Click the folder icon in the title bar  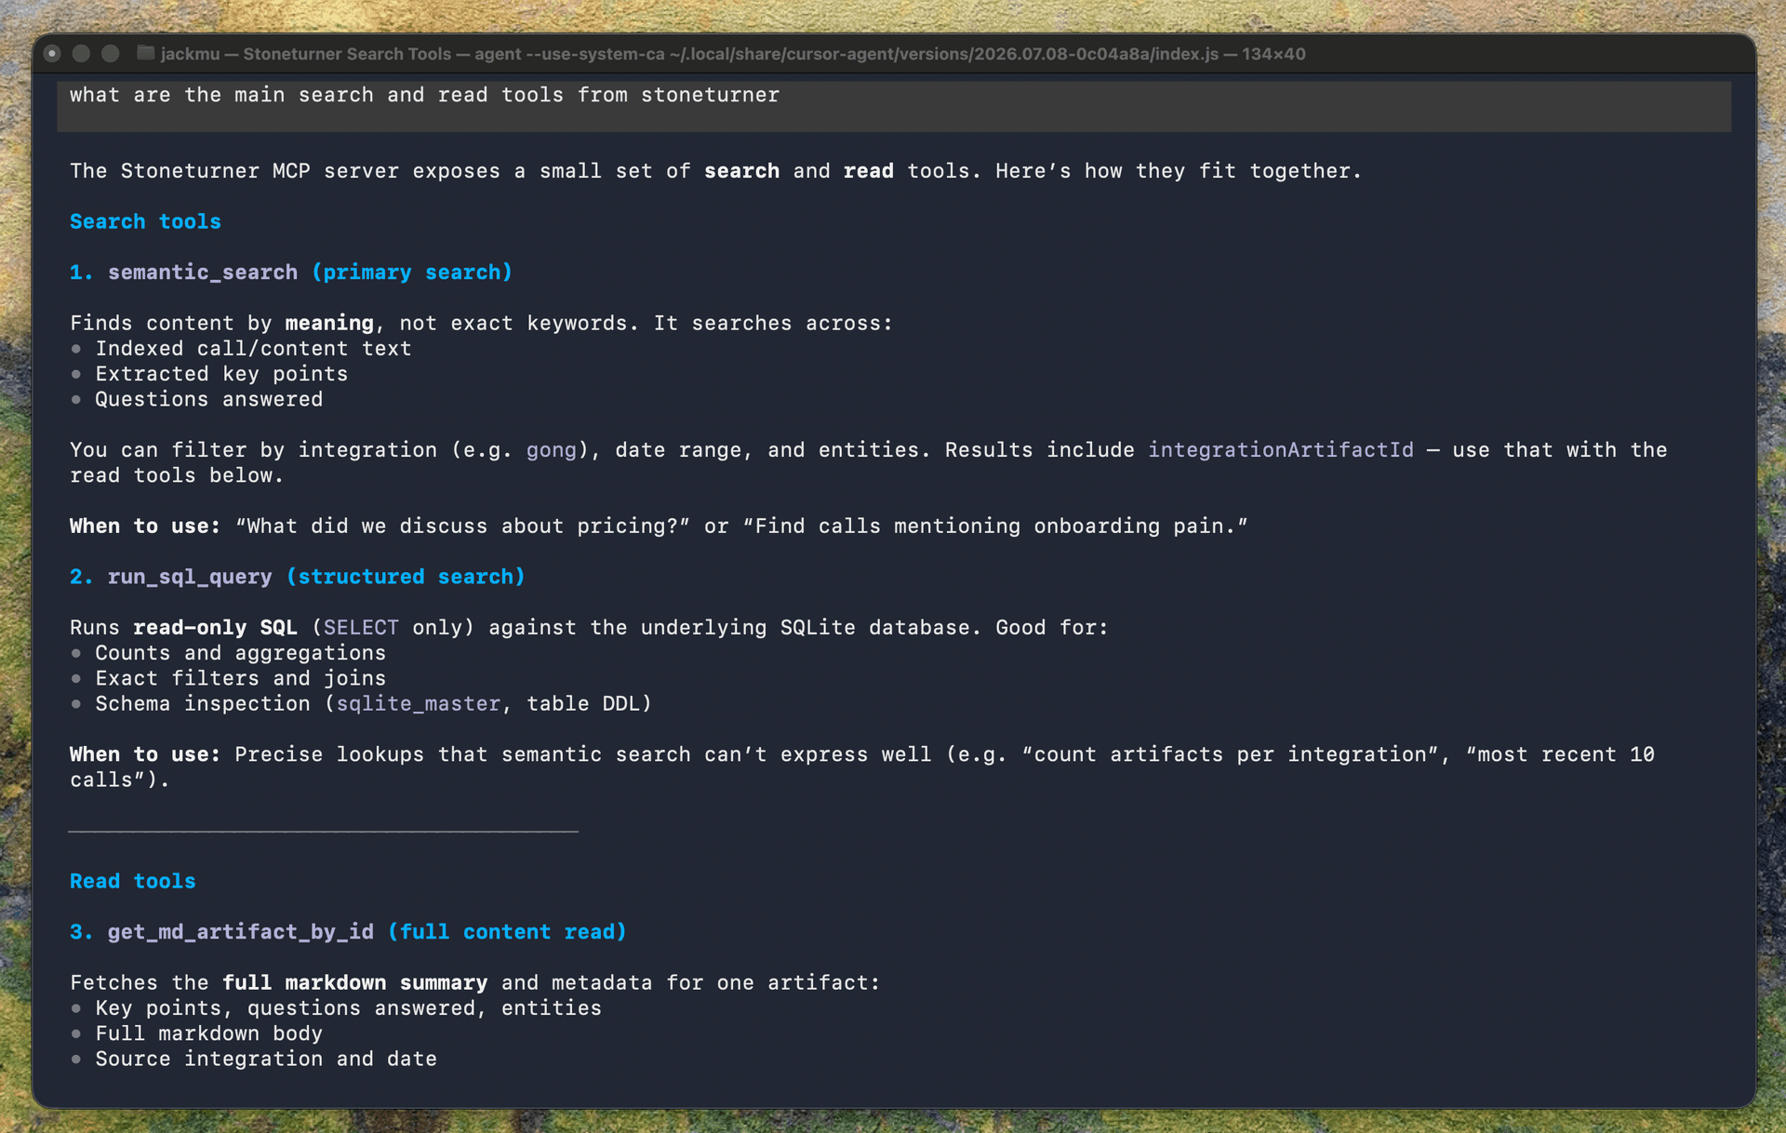click(145, 53)
